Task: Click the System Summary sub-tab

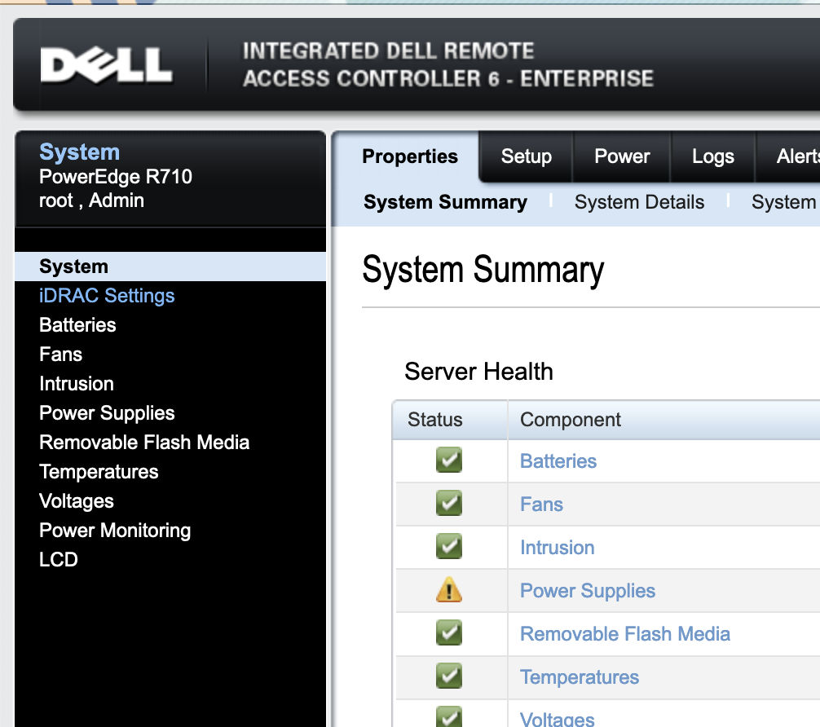Action: 444,202
